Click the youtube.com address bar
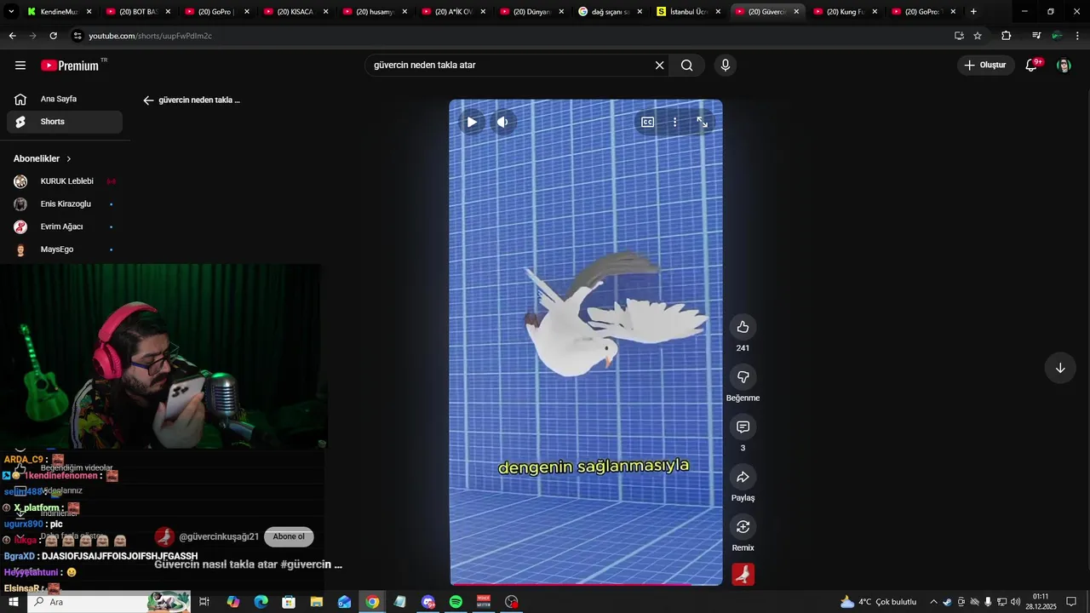 point(511,36)
